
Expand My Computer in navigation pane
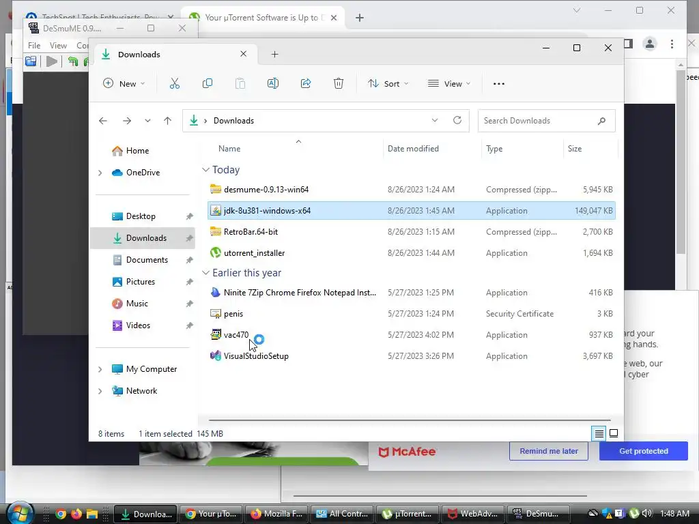click(100, 369)
